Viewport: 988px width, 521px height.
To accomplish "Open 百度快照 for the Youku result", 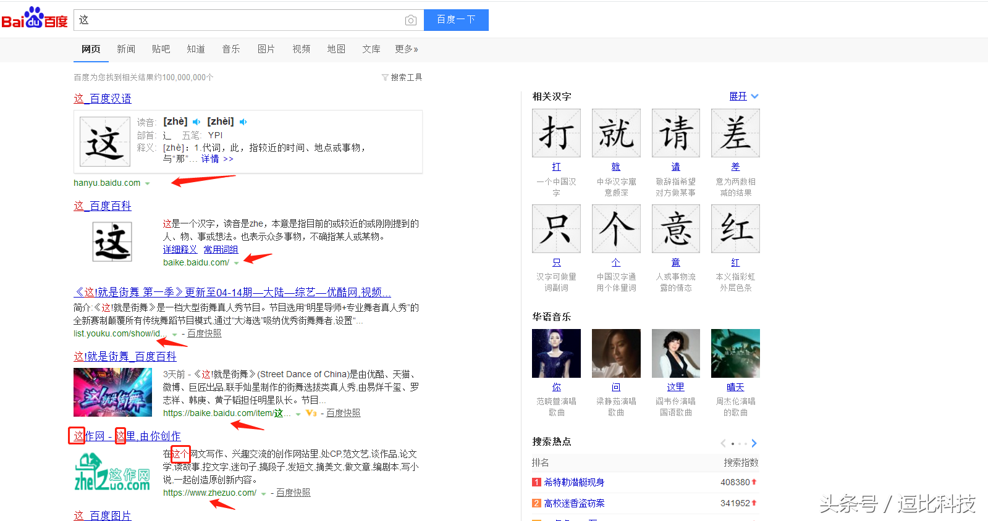I will pyautogui.click(x=205, y=334).
